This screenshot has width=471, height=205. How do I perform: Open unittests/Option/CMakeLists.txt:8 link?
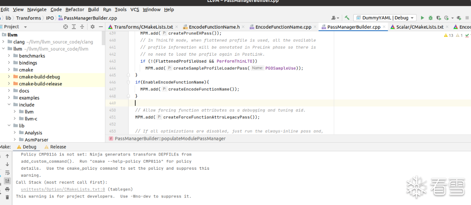[x=63, y=189]
